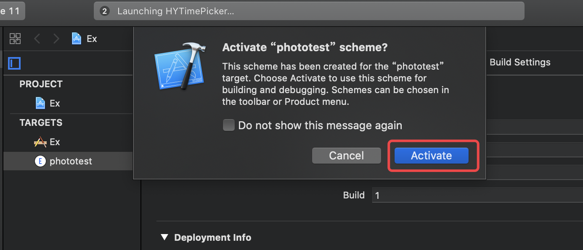Select the Ex app target
583x250 pixels.
click(54, 142)
